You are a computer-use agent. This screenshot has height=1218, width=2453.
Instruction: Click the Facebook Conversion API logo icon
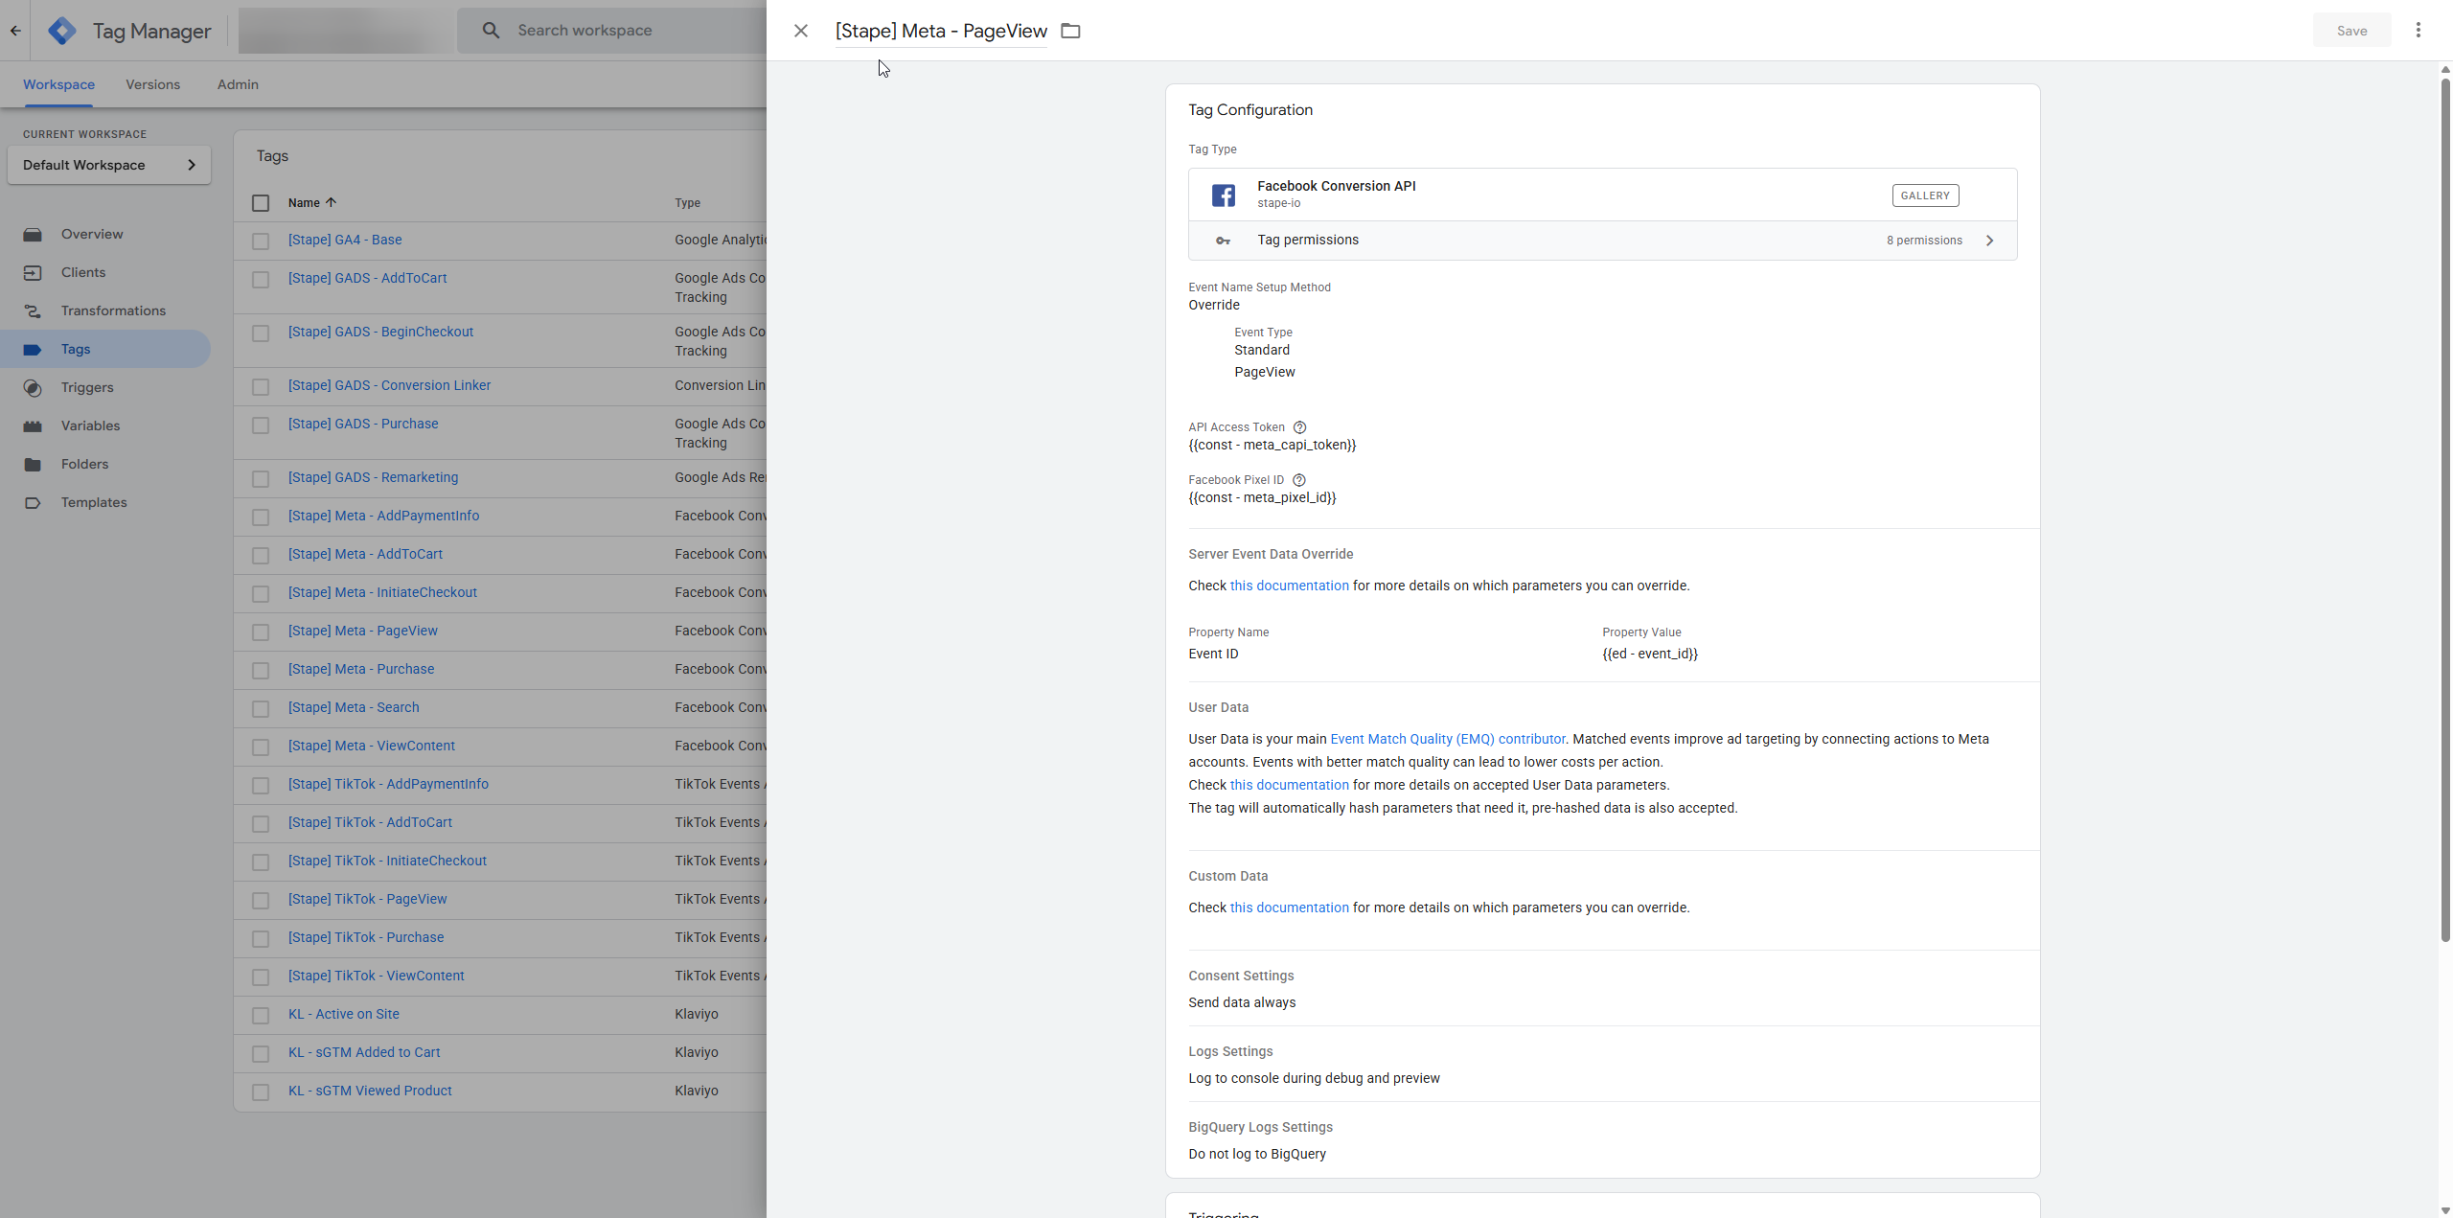coord(1223,195)
